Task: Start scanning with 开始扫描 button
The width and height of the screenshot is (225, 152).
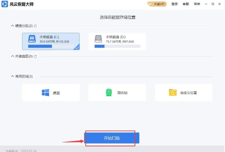Action: tap(112, 138)
